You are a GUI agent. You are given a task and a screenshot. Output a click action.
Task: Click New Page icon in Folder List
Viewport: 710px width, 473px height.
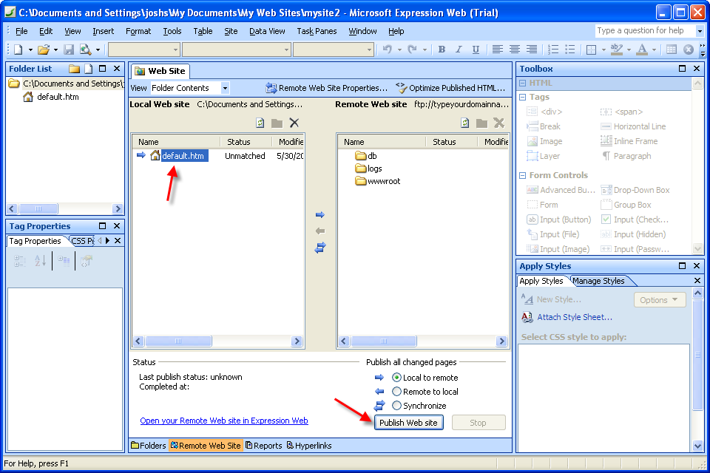89,69
